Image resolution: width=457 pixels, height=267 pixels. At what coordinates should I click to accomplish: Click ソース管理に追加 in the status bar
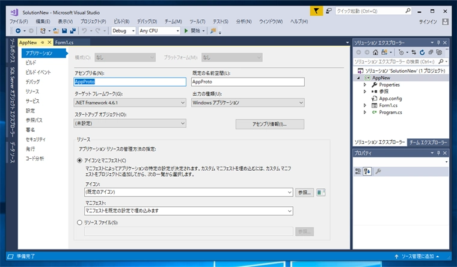418,257
